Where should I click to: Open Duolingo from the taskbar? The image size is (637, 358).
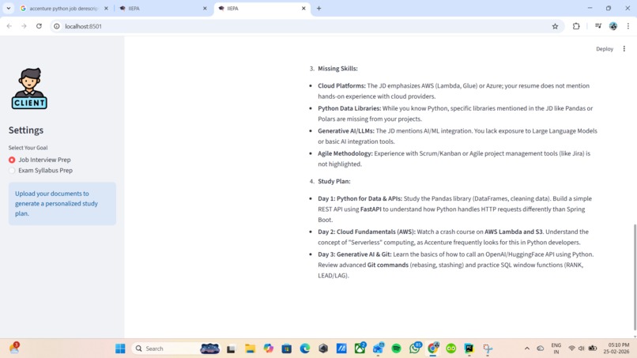(451, 349)
